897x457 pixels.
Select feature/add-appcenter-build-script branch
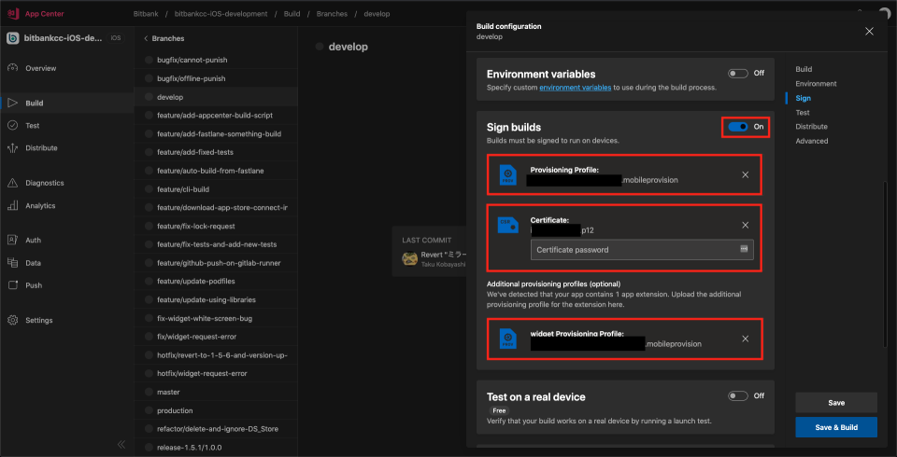pyautogui.click(x=216, y=116)
